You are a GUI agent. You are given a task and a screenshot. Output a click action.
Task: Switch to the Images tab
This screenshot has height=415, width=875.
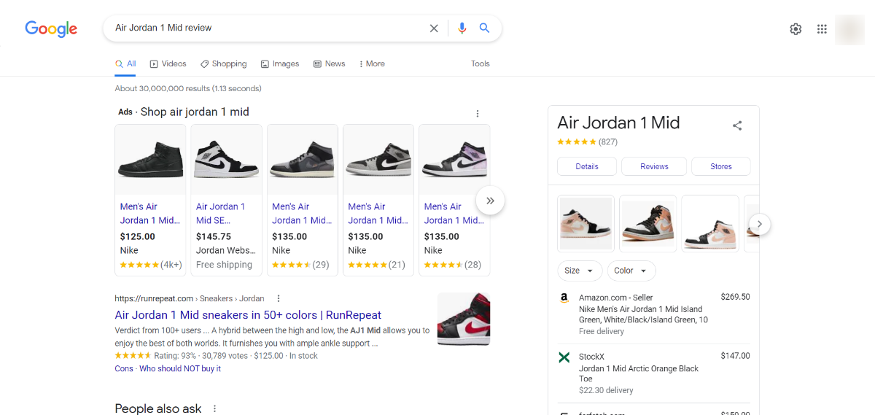280,64
